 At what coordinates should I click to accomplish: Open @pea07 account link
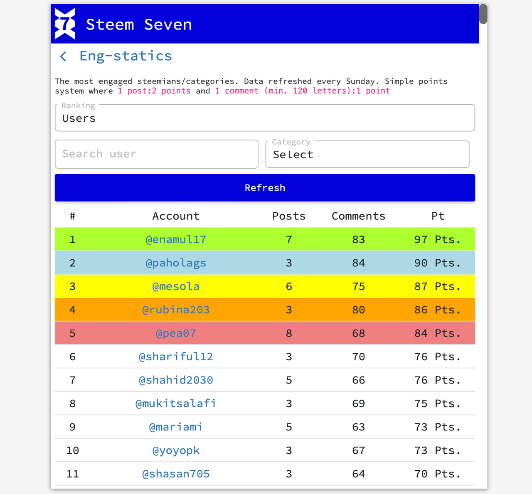[176, 333]
